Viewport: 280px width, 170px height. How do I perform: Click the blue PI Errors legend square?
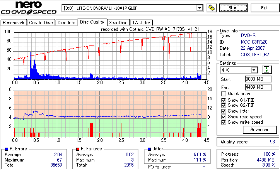7,149
